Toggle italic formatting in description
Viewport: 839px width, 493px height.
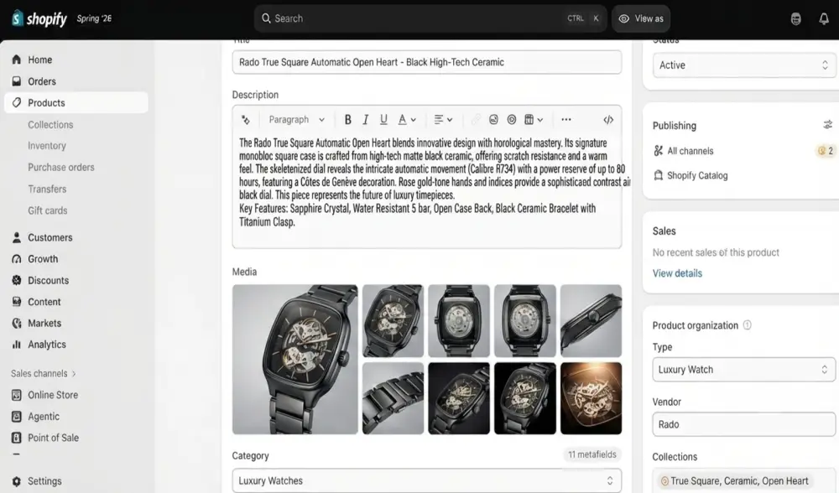pos(366,120)
